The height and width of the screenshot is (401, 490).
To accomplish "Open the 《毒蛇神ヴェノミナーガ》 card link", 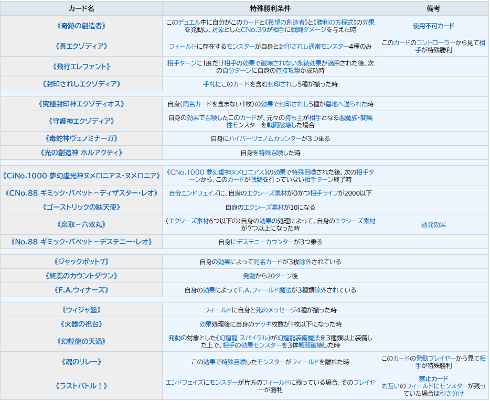I will pyautogui.click(x=81, y=138).
